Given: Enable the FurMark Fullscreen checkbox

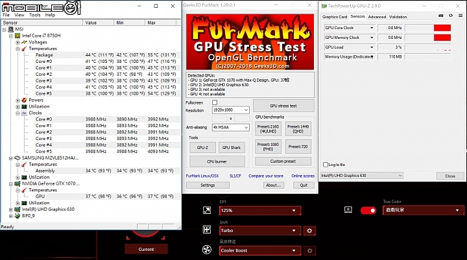Looking at the screenshot, I should [215, 102].
